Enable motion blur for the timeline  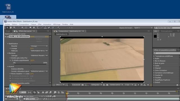pos(50,92)
